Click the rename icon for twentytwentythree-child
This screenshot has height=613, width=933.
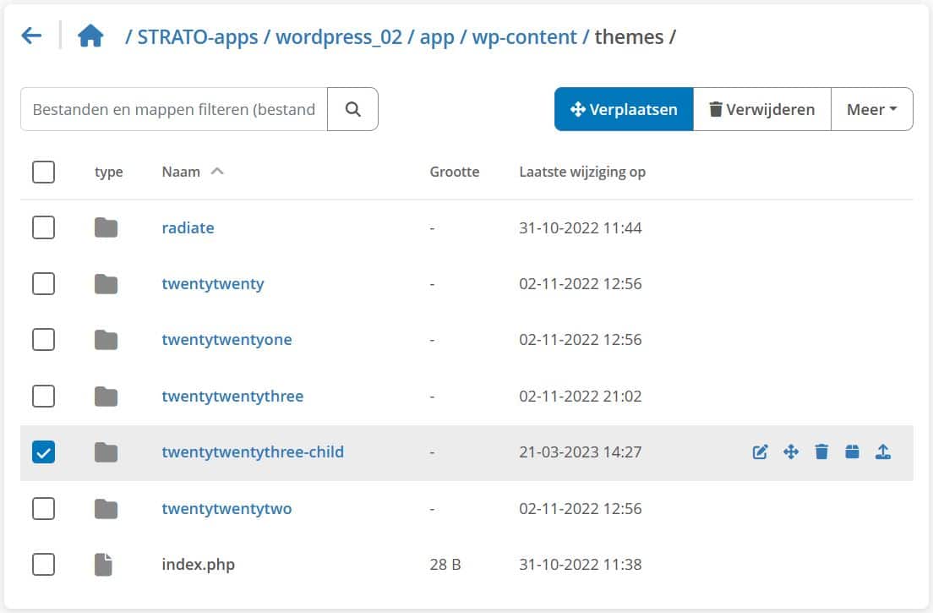[x=760, y=452]
